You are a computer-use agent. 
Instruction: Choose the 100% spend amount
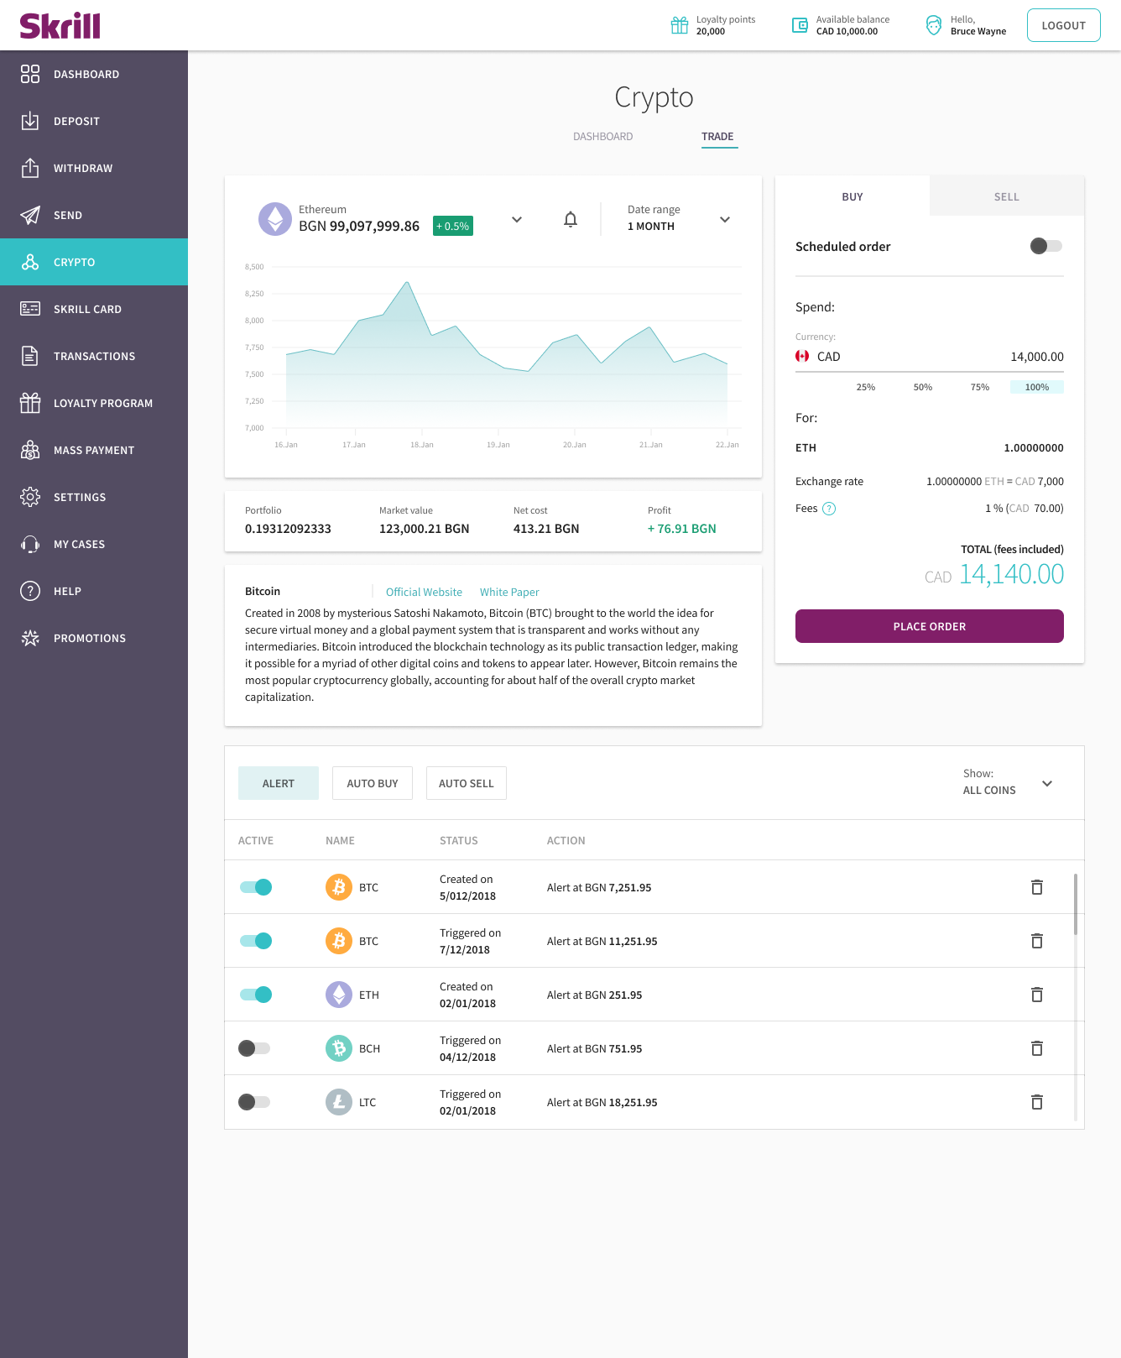1037,387
